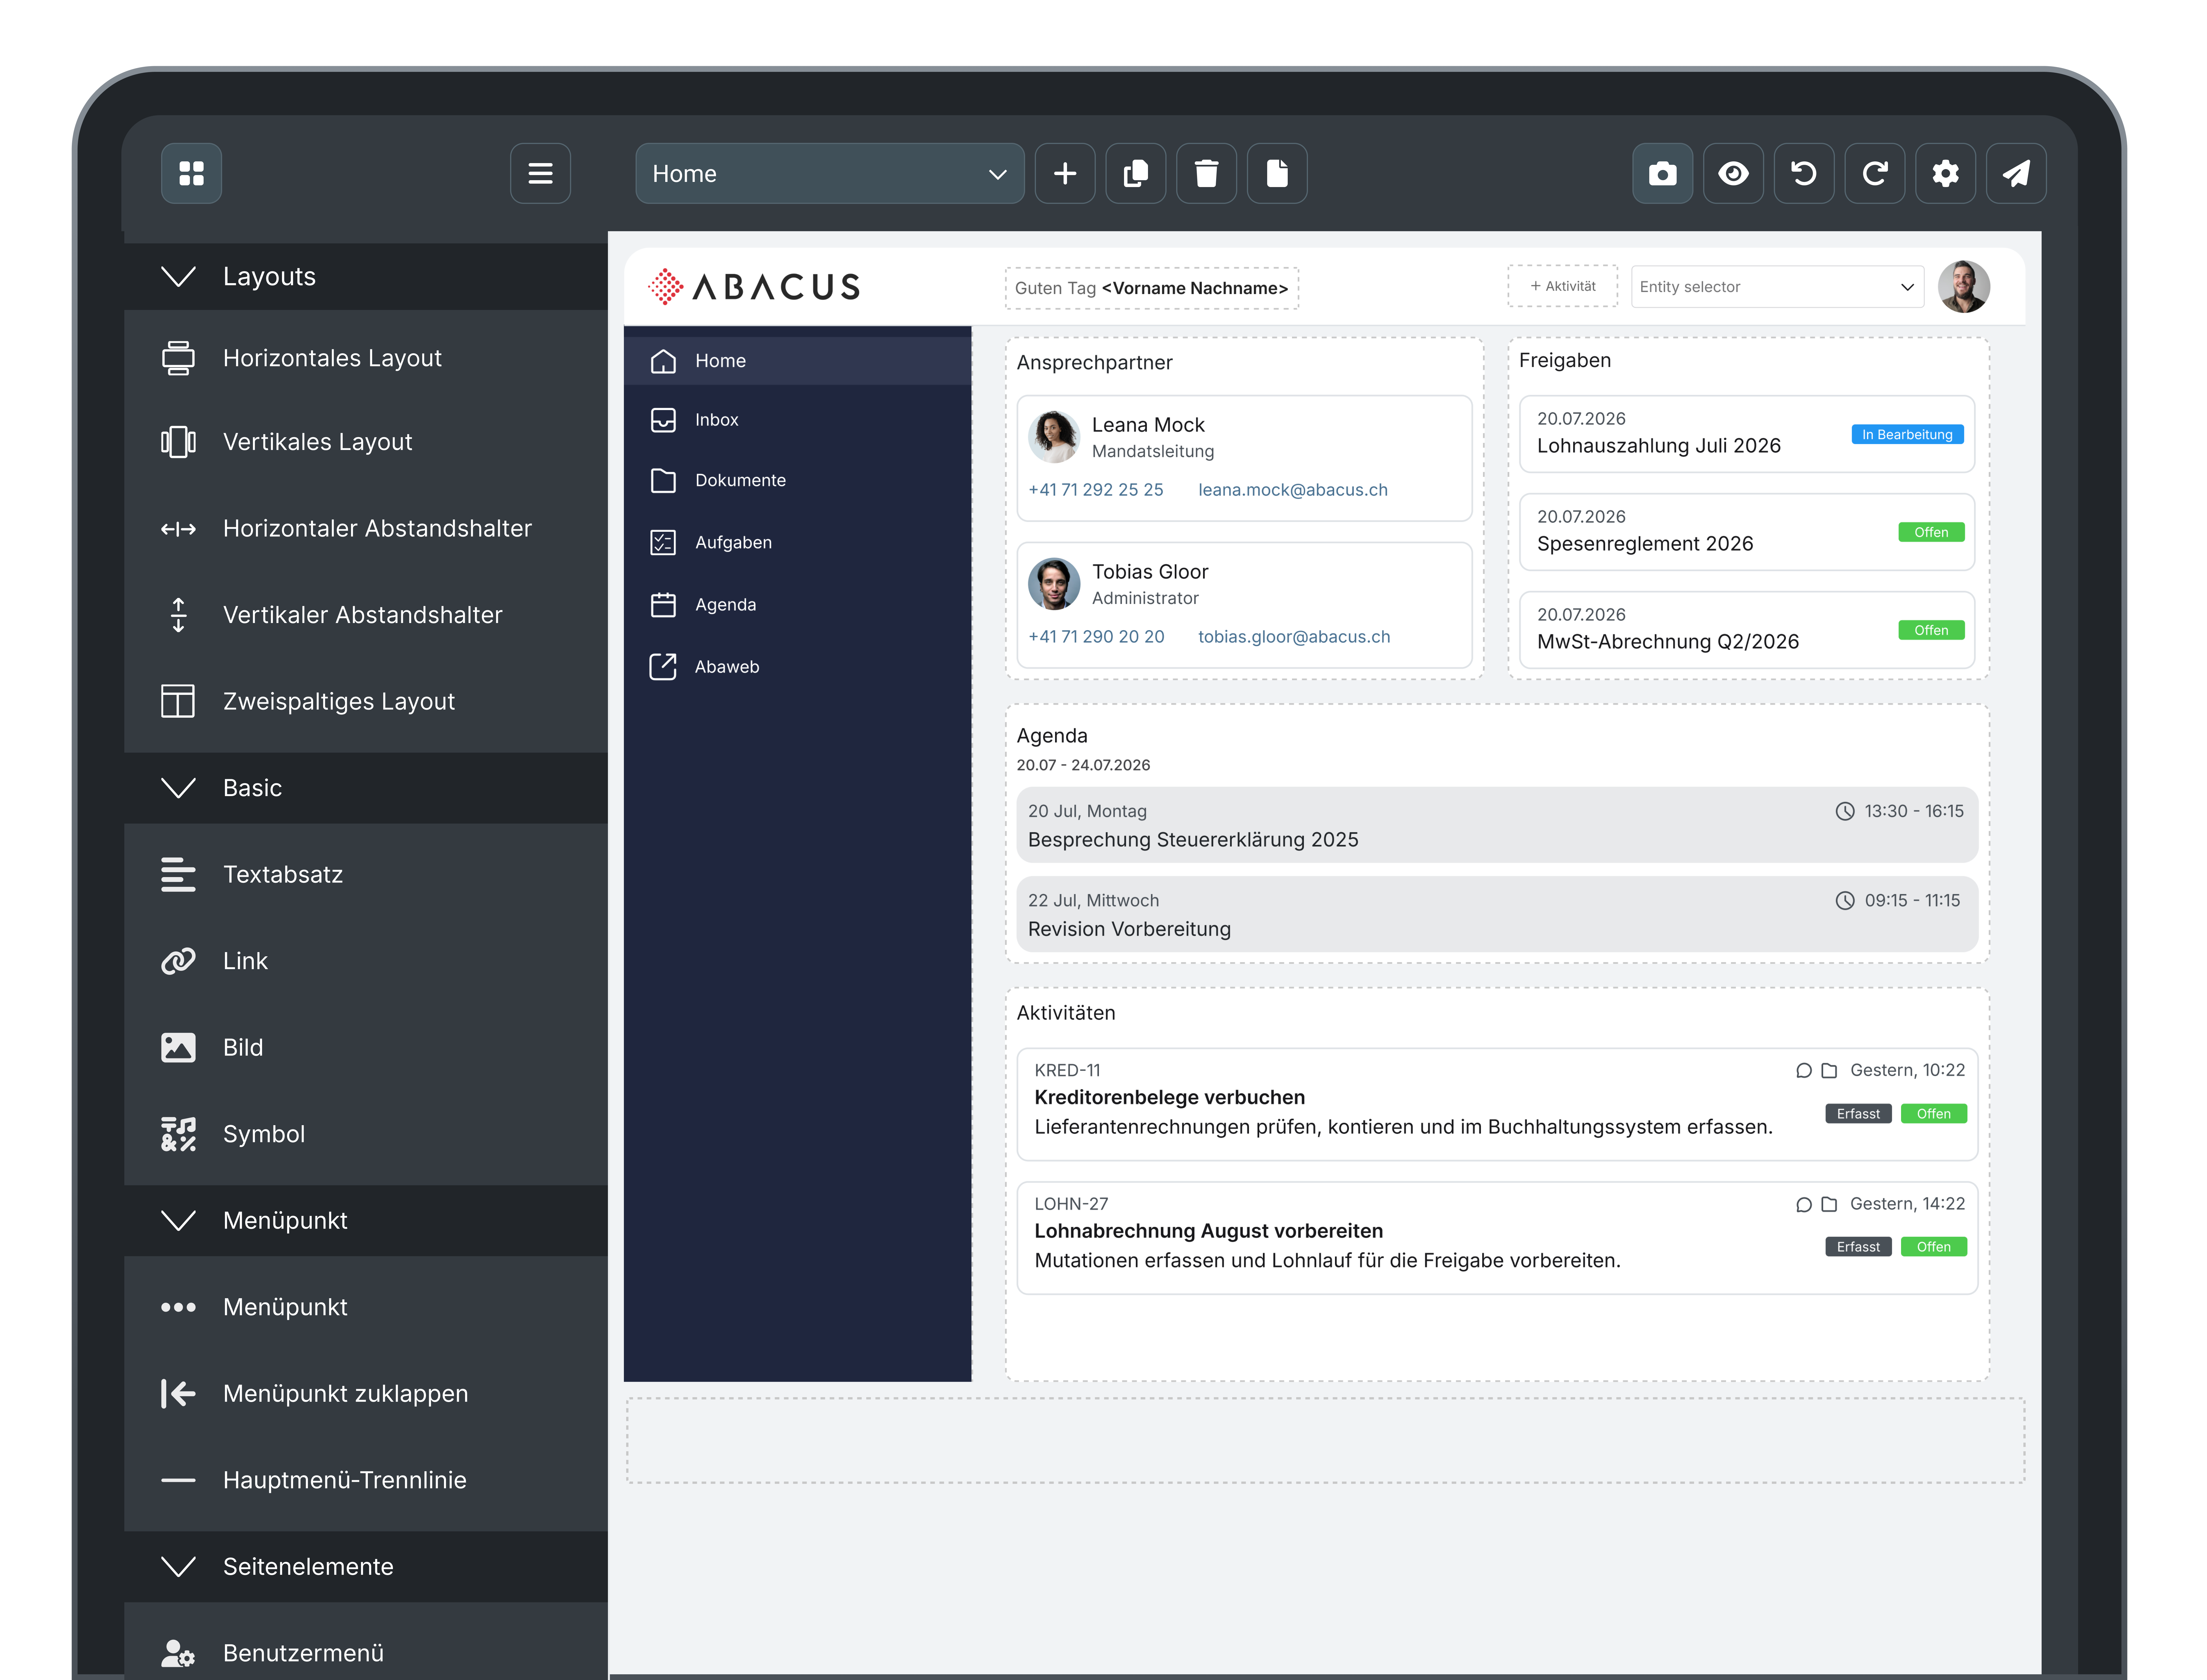Click Tobias Gloor's profile photo

click(x=1054, y=584)
